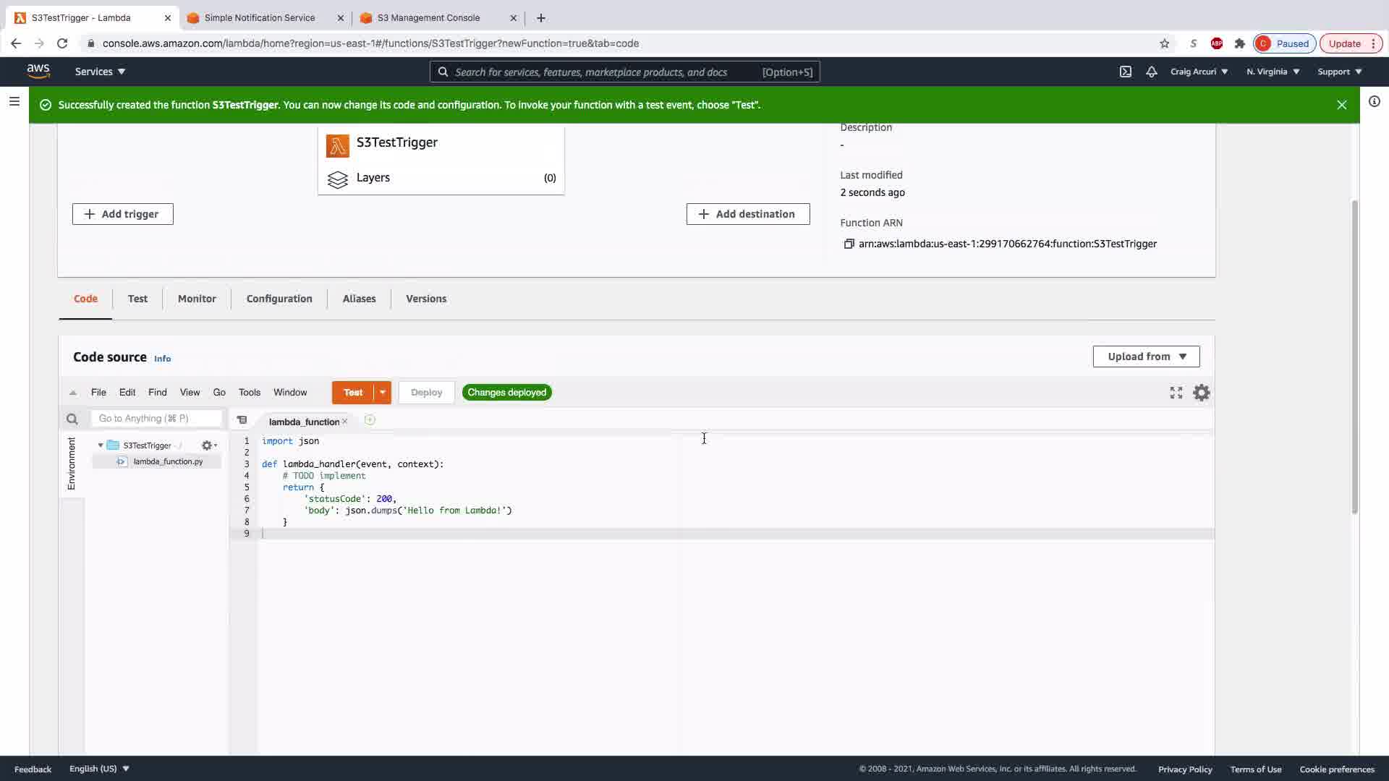
Task: Copy the Function ARN using copy icon
Action: point(849,244)
